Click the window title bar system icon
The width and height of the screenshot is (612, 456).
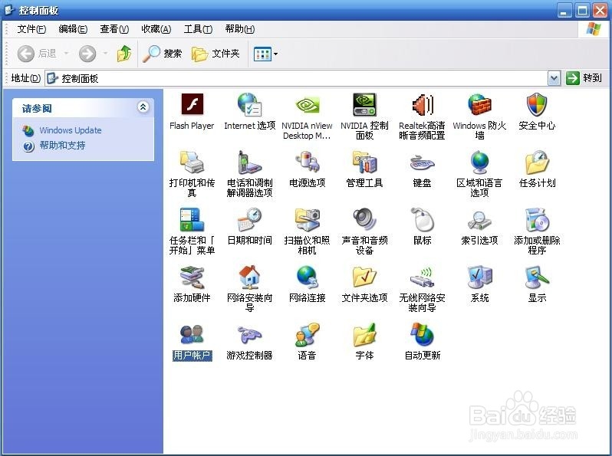click(9, 9)
